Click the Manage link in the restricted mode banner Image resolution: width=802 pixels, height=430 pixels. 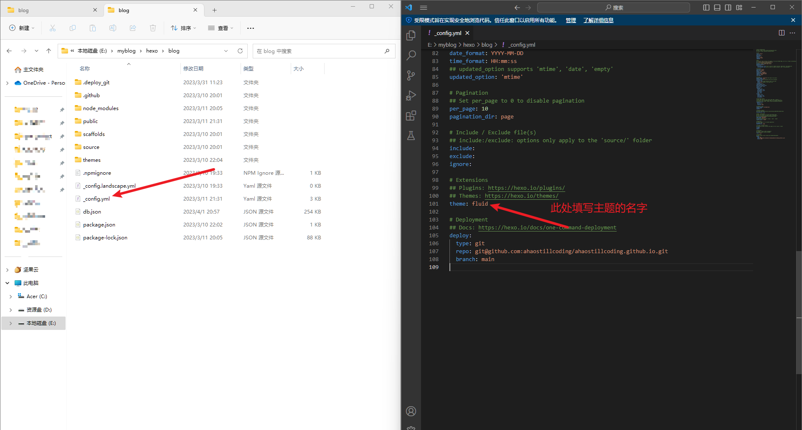tap(571, 20)
